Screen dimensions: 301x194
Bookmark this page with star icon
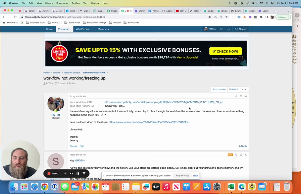[x=226, y=17]
